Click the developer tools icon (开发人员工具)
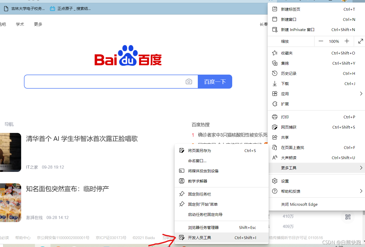This screenshot has height=247, width=365. coord(182,238)
